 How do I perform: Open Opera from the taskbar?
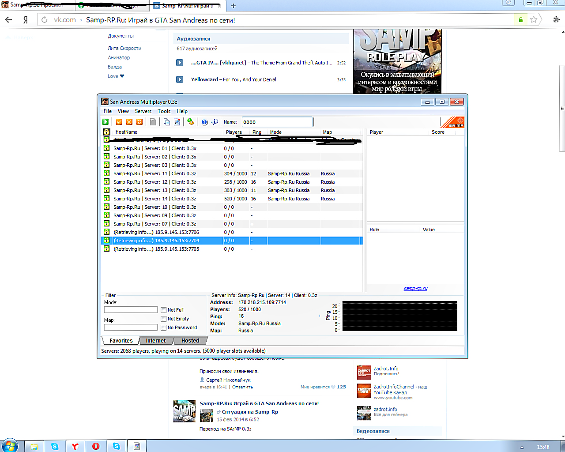pyautogui.click(x=96, y=446)
